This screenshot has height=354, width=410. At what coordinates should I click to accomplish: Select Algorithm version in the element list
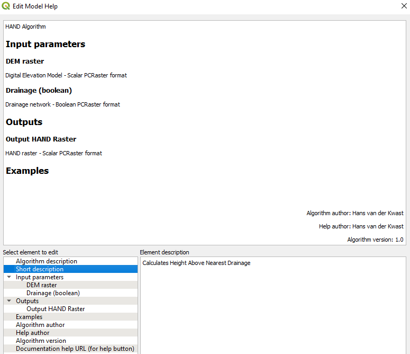coord(41,341)
